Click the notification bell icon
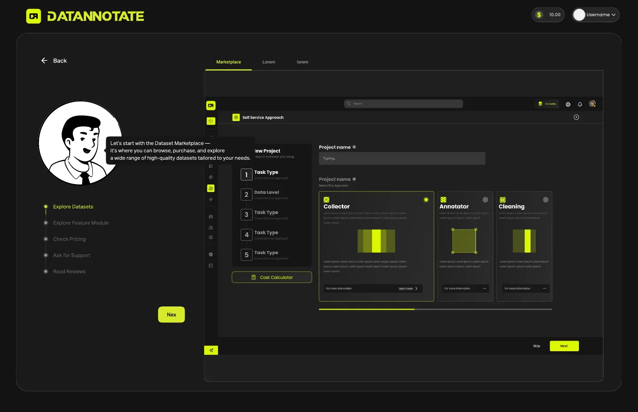 [x=580, y=104]
